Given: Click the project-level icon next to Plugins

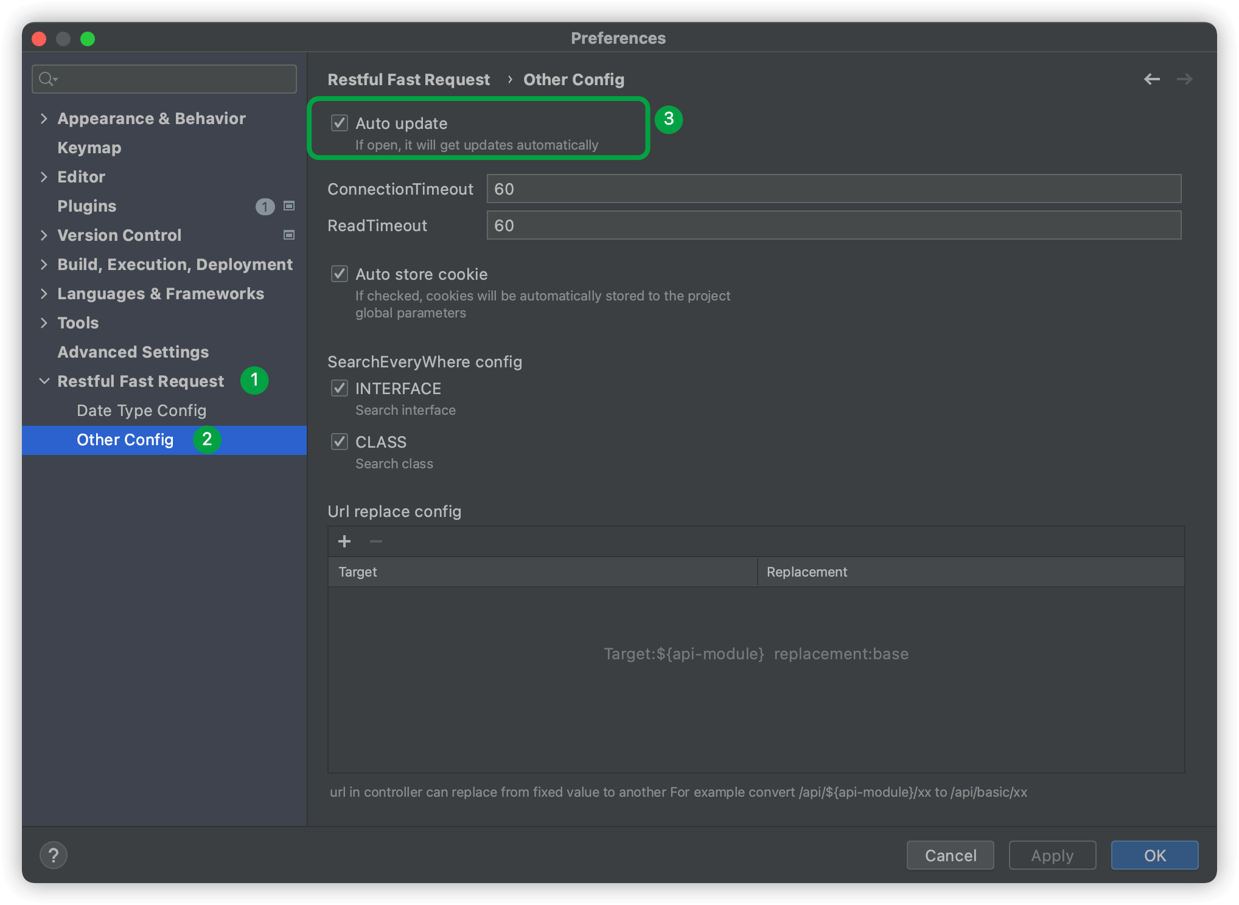Looking at the screenshot, I should point(289,206).
